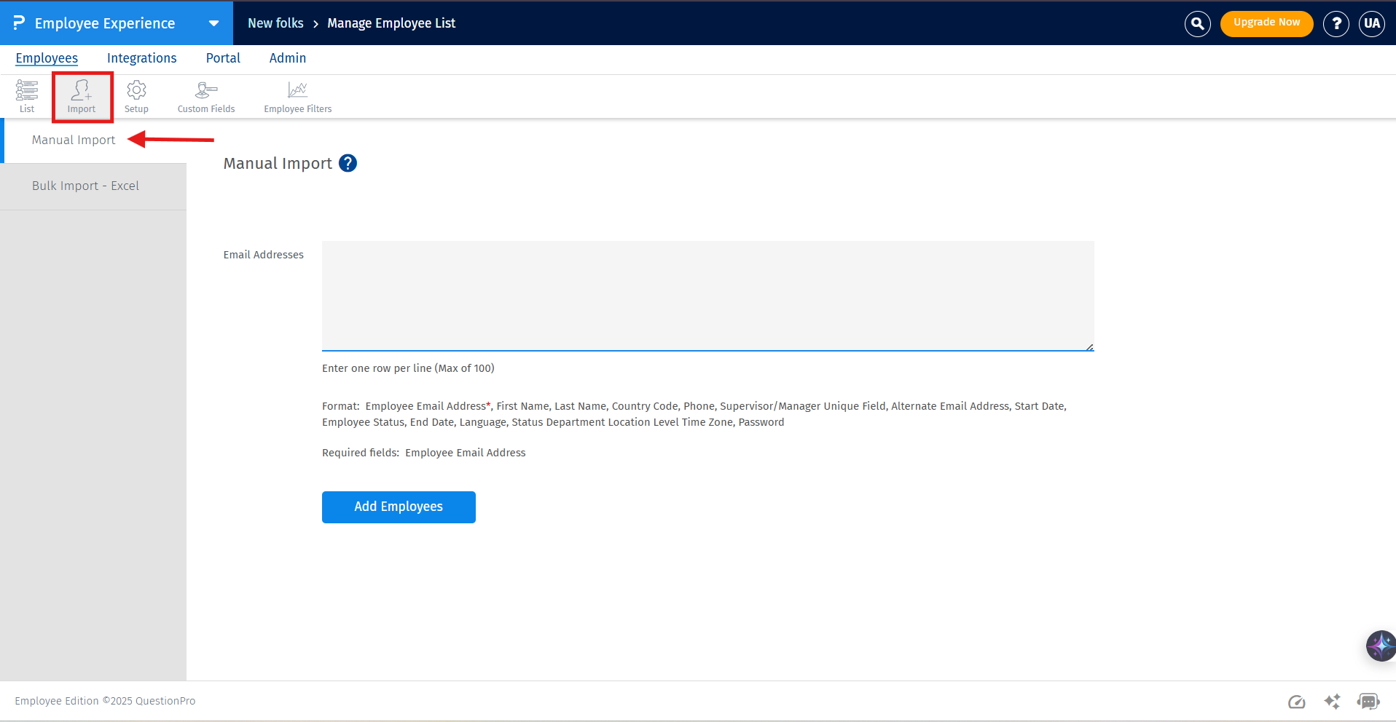Click the UA user avatar
The height and width of the screenshot is (722, 1396).
[x=1371, y=23]
